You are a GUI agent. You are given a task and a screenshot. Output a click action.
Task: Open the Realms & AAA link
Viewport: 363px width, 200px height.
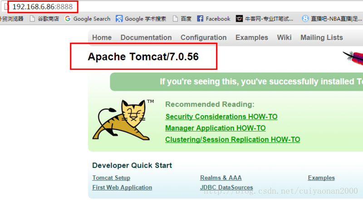point(221,178)
